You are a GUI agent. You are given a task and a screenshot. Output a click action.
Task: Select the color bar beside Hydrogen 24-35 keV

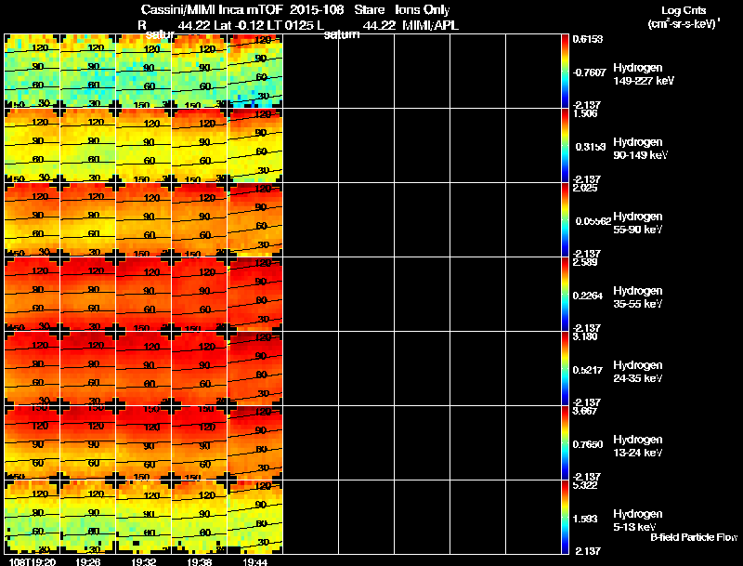click(x=565, y=368)
